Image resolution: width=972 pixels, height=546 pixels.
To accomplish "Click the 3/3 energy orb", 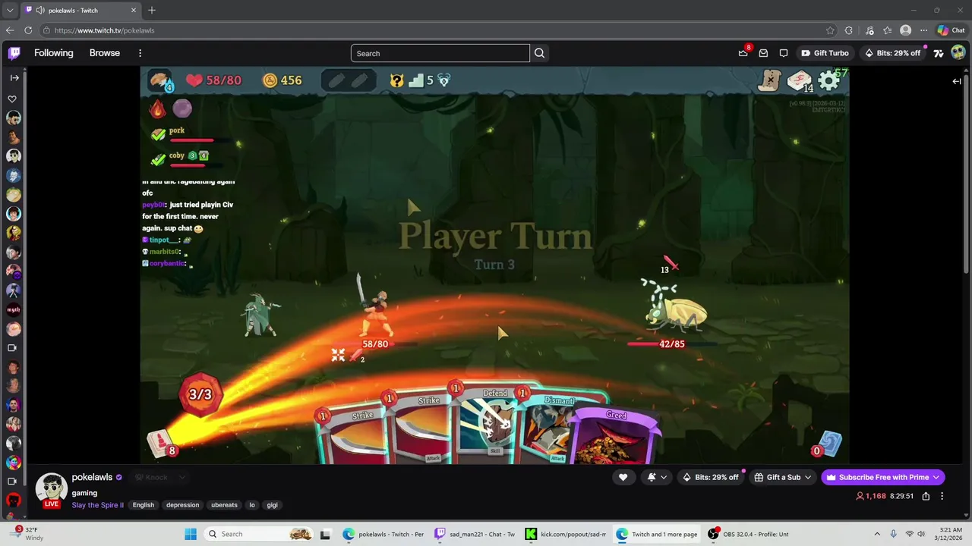I will pyautogui.click(x=200, y=394).
